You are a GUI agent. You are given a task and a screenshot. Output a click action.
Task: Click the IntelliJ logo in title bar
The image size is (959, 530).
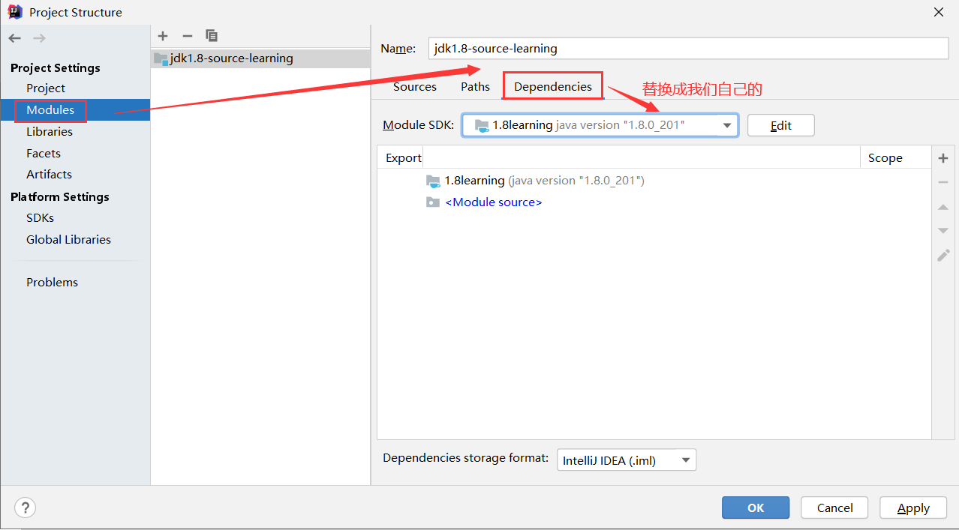coord(15,12)
